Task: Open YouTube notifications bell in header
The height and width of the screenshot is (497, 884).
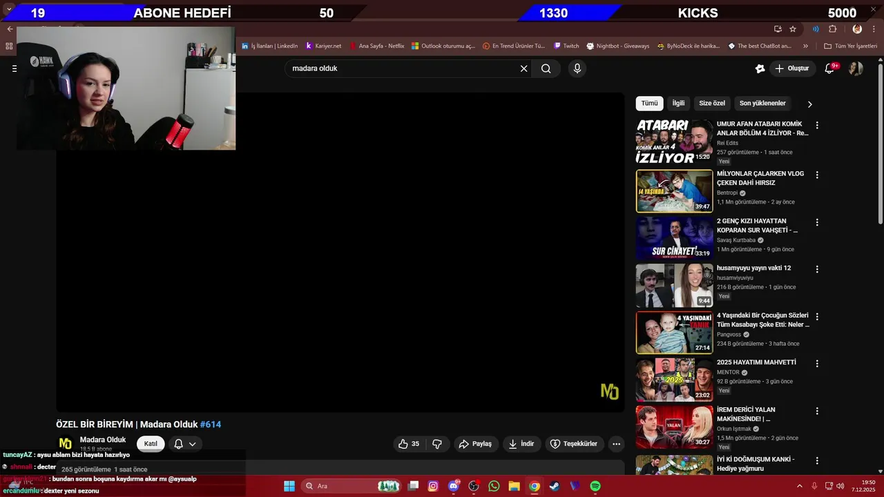Action: click(830, 68)
